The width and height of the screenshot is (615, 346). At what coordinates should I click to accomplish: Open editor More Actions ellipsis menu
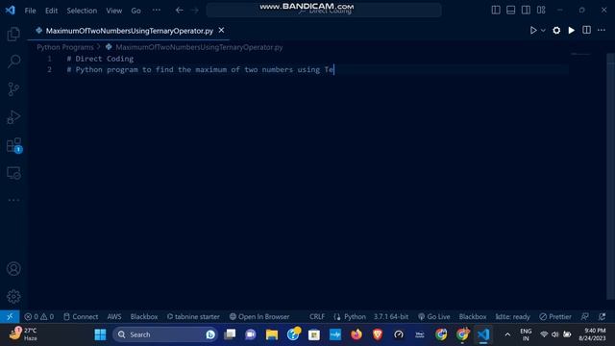(602, 30)
